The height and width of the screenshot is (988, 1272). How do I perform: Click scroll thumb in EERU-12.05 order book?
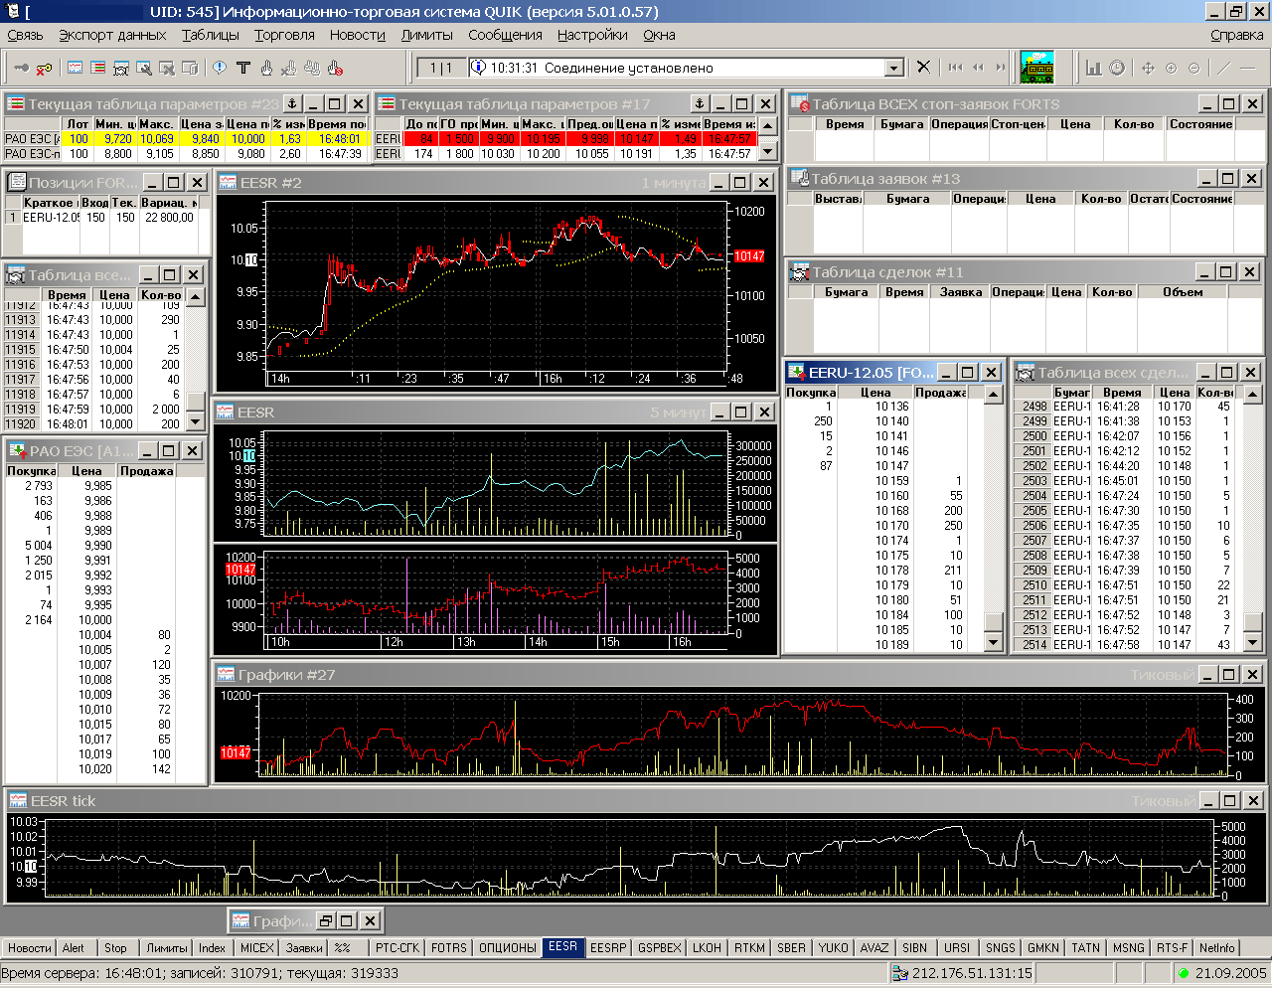point(993,622)
